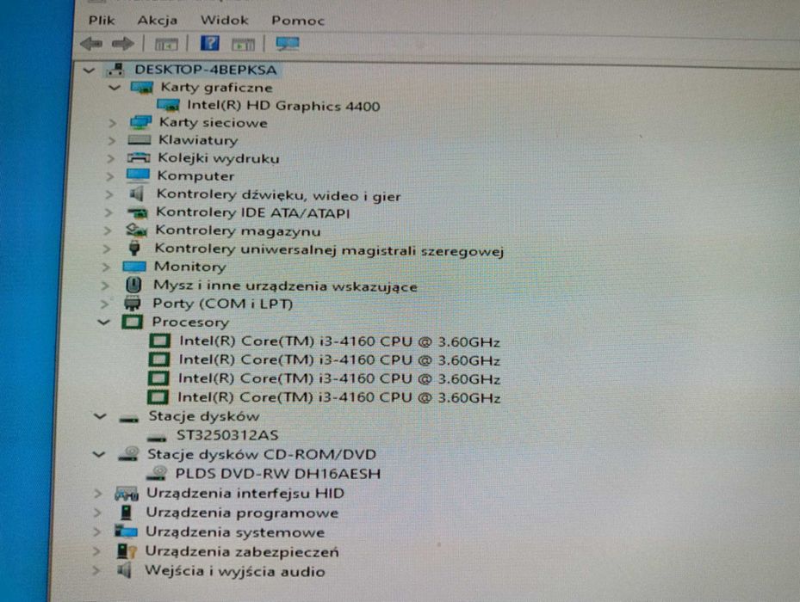Collapse the Stacje dysków category
Image resolution: width=800 pixels, height=602 pixels.
pyautogui.click(x=100, y=416)
